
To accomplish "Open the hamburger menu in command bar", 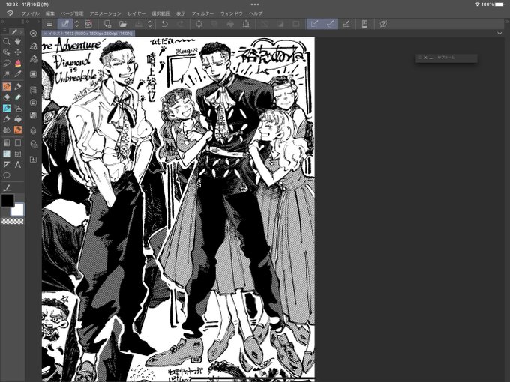I will tap(49, 24).
